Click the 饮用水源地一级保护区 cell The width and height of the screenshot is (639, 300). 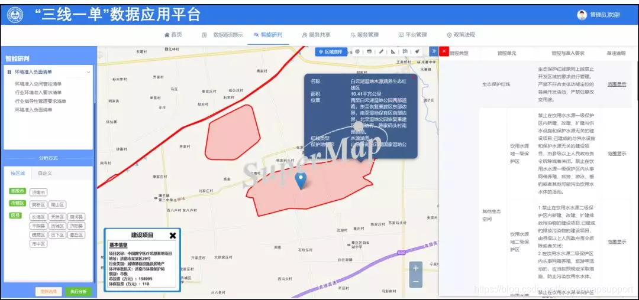point(520,154)
